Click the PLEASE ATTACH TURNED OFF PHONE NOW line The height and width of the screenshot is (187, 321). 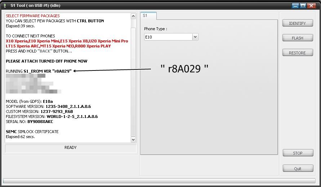click(x=46, y=61)
